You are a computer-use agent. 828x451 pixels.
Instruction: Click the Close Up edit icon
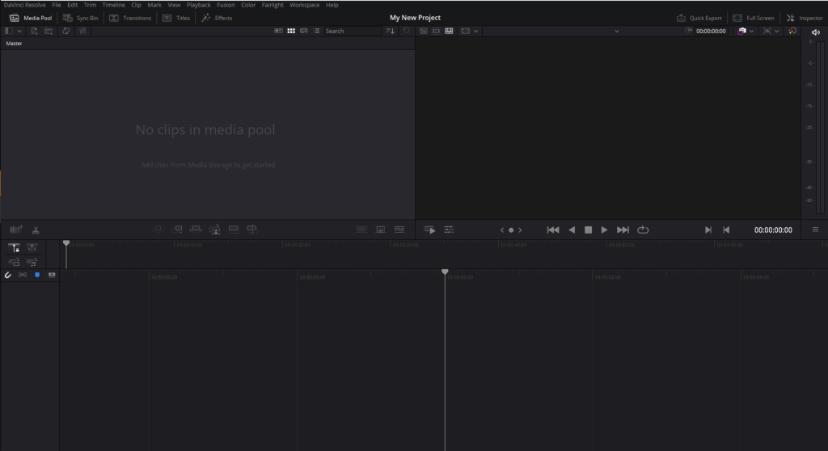pyautogui.click(x=214, y=230)
